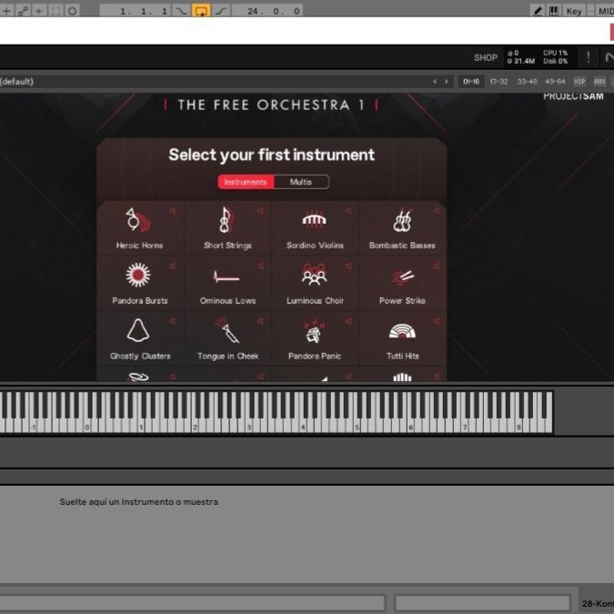Select the Power Strike instrument icon

[403, 277]
